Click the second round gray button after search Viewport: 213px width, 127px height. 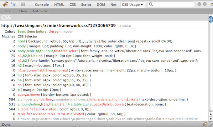point(205,4)
